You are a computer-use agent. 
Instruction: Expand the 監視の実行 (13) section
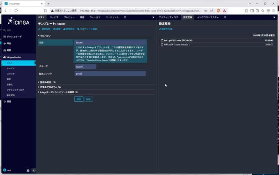click(x=47, y=82)
